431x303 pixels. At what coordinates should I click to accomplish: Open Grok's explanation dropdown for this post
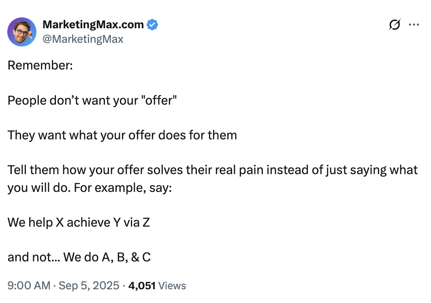[394, 24]
